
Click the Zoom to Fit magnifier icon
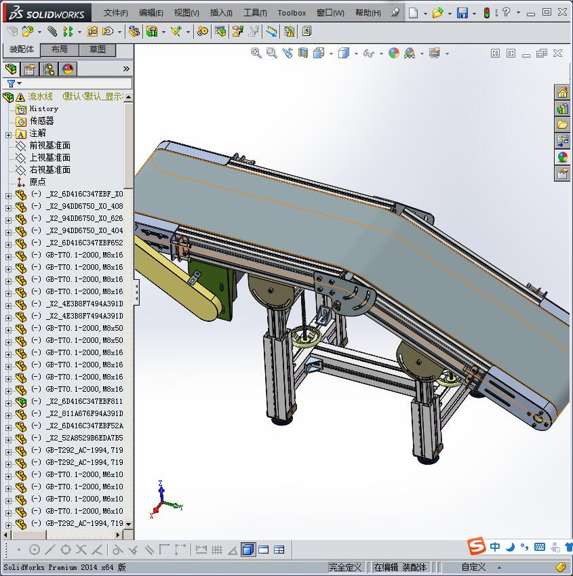pyautogui.click(x=256, y=53)
